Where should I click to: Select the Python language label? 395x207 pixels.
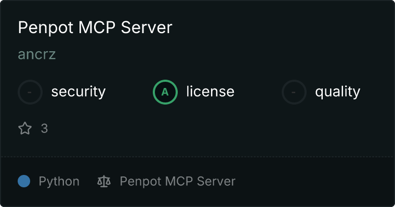[x=59, y=182]
